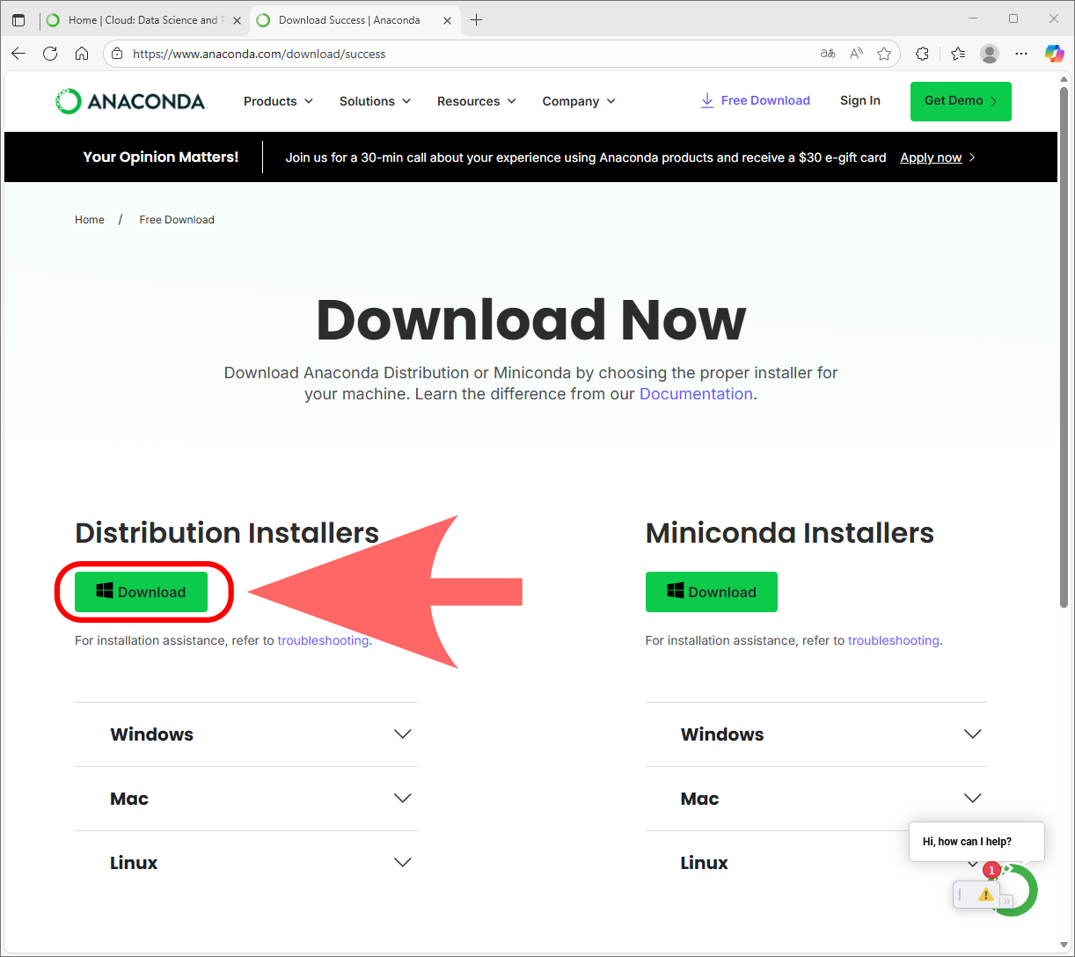Expand Windows under Distribution Installers
1075x957 pixels.
click(245, 734)
